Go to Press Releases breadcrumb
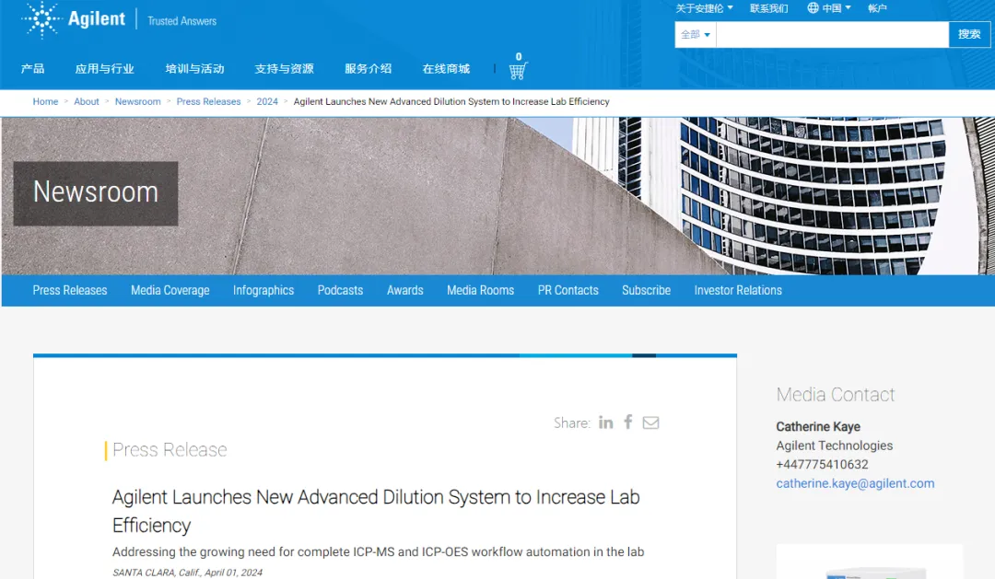 click(209, 101)
